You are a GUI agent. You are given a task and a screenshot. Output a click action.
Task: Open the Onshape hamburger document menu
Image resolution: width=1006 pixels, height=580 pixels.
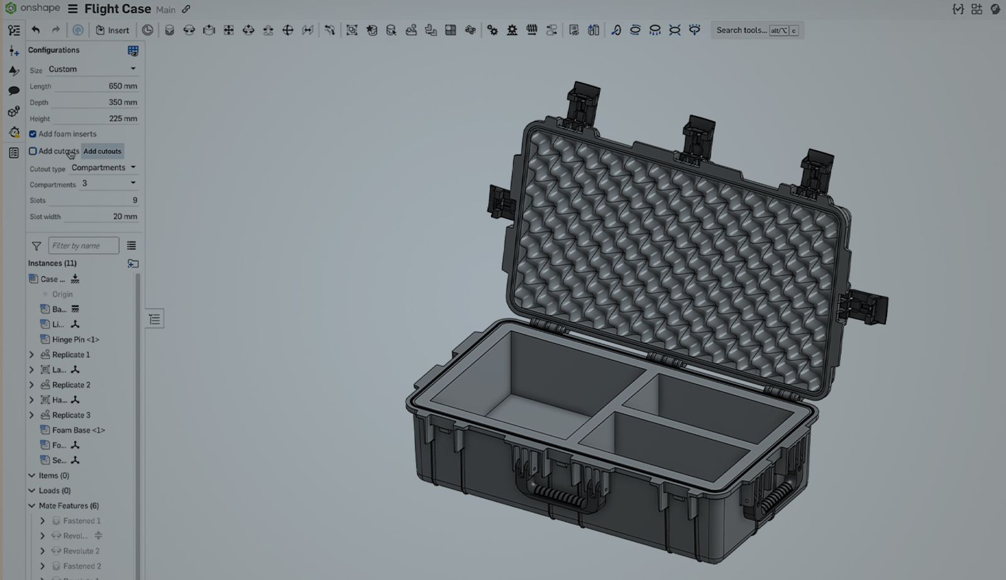tap(73, 9)
